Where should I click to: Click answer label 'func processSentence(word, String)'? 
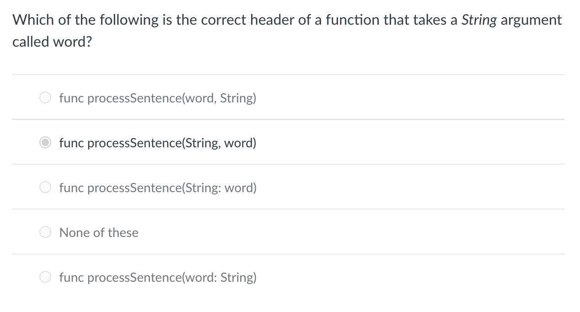[x=158, y=98]
